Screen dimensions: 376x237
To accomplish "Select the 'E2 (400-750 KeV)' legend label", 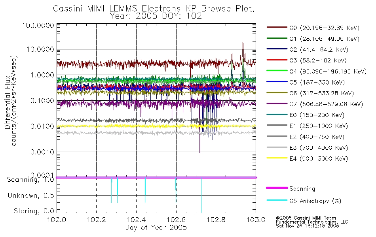I will coord(317,137).
